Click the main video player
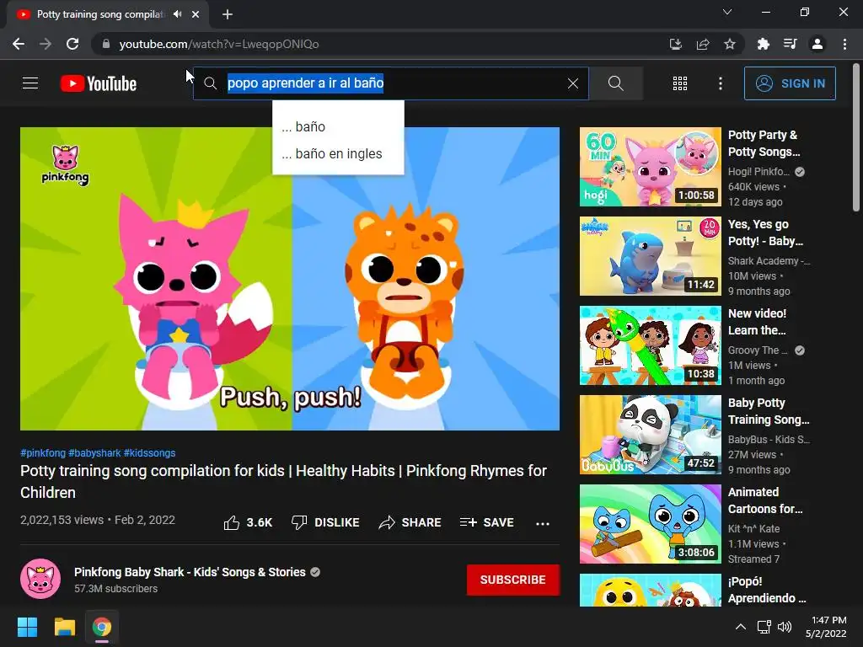 point(290,279)
